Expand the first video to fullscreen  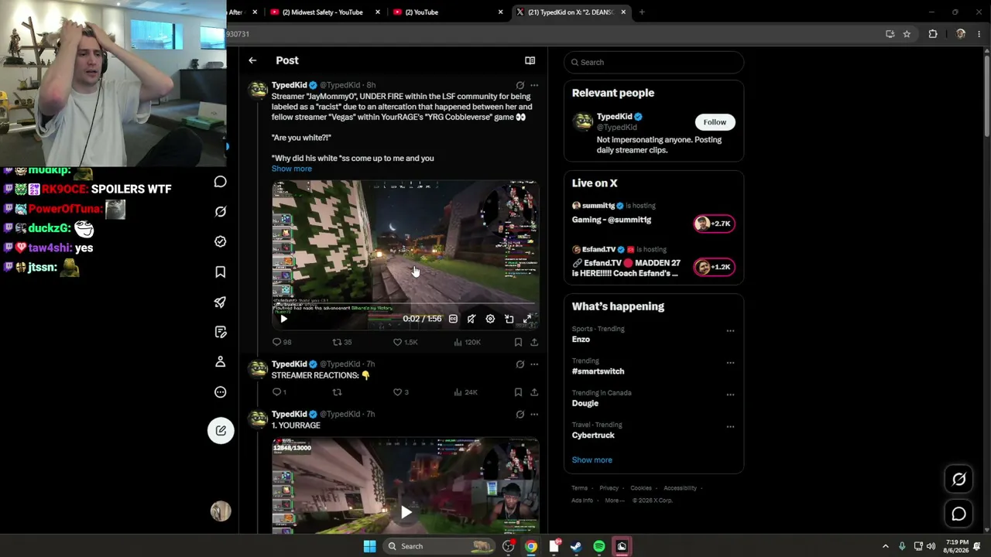[x=527, y=319]
